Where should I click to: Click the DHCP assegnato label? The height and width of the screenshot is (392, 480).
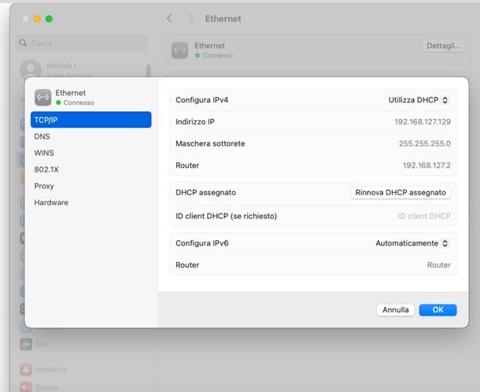tap(205, 193)
